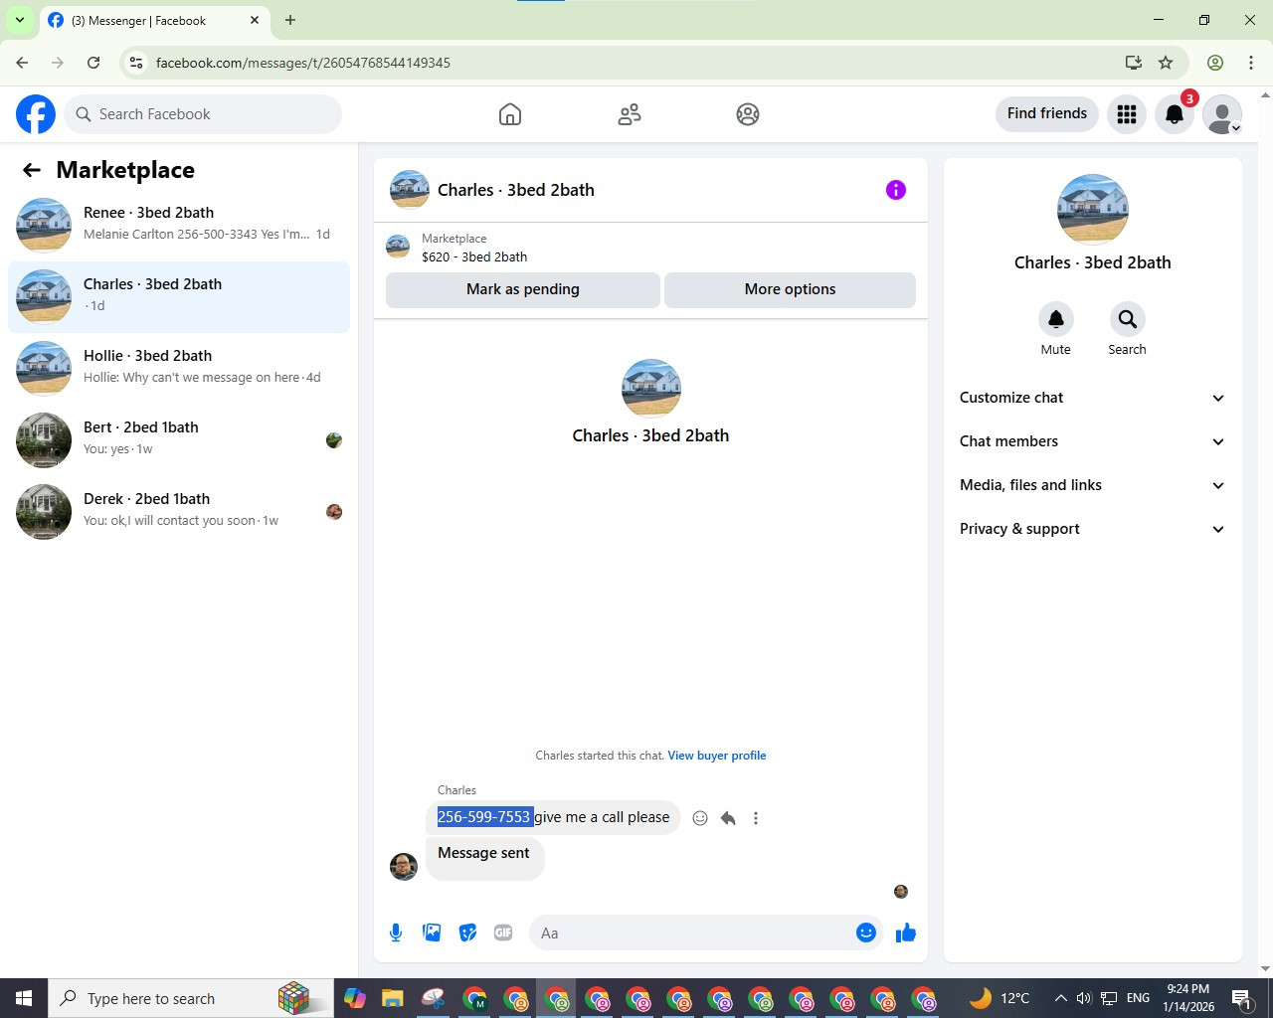Open the Facebook menu grid icon
1273x1018 pixels.
1127,114
